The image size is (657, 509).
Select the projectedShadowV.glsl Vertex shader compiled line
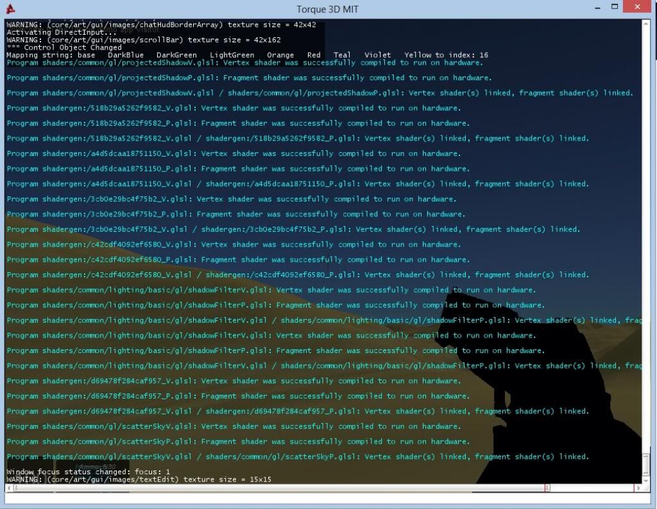pyautogui.click(x=244, y=63)
